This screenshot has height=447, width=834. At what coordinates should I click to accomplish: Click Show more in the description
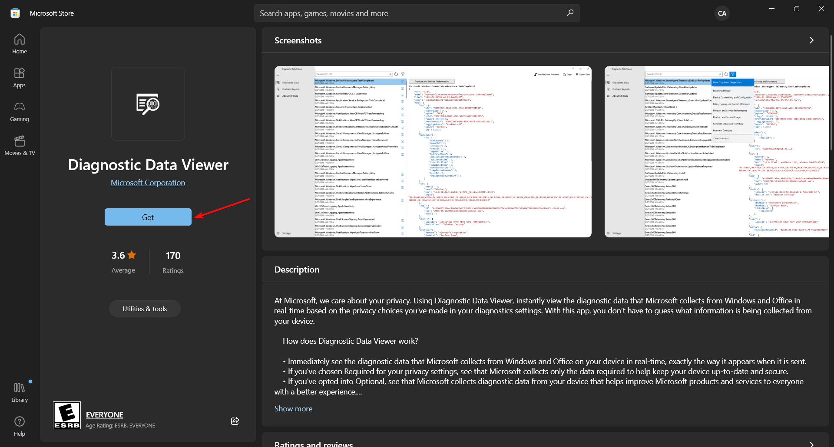tap(294, 409)
